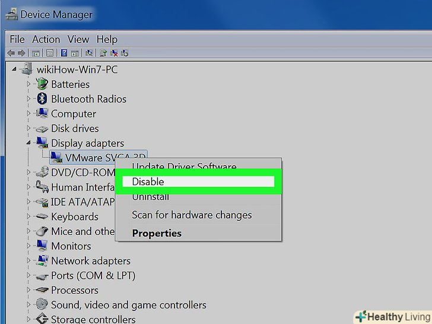
Task: Open the Action menu
Action: pos(46,39)
